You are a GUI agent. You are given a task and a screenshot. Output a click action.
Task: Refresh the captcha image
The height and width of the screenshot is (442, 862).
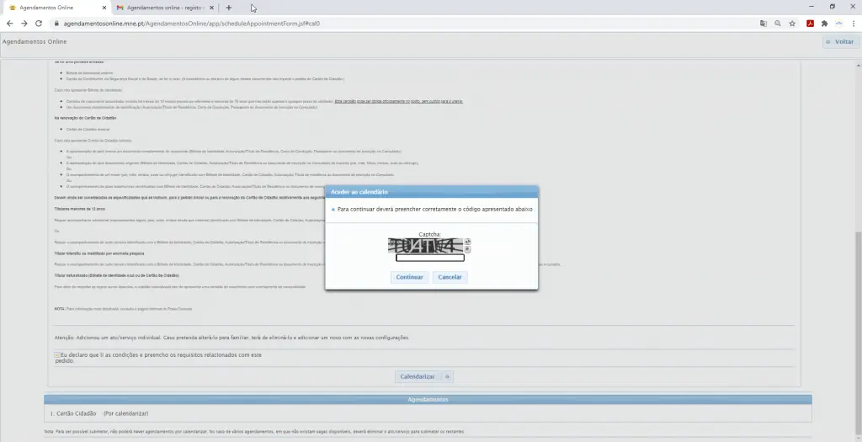[x=467, y=242]
